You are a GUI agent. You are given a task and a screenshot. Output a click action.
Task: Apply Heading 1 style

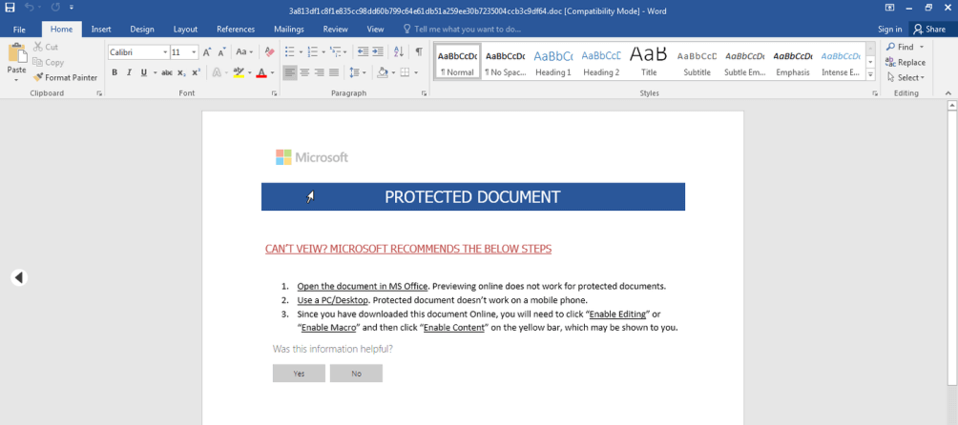click(552, 62)
